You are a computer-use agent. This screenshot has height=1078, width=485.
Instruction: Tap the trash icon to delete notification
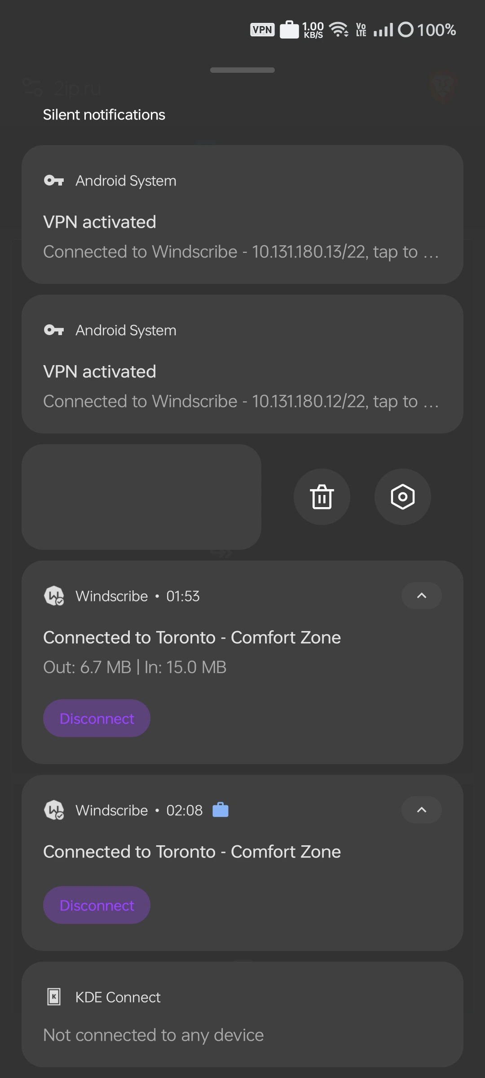pyautogui.click(x=322, y=497)
